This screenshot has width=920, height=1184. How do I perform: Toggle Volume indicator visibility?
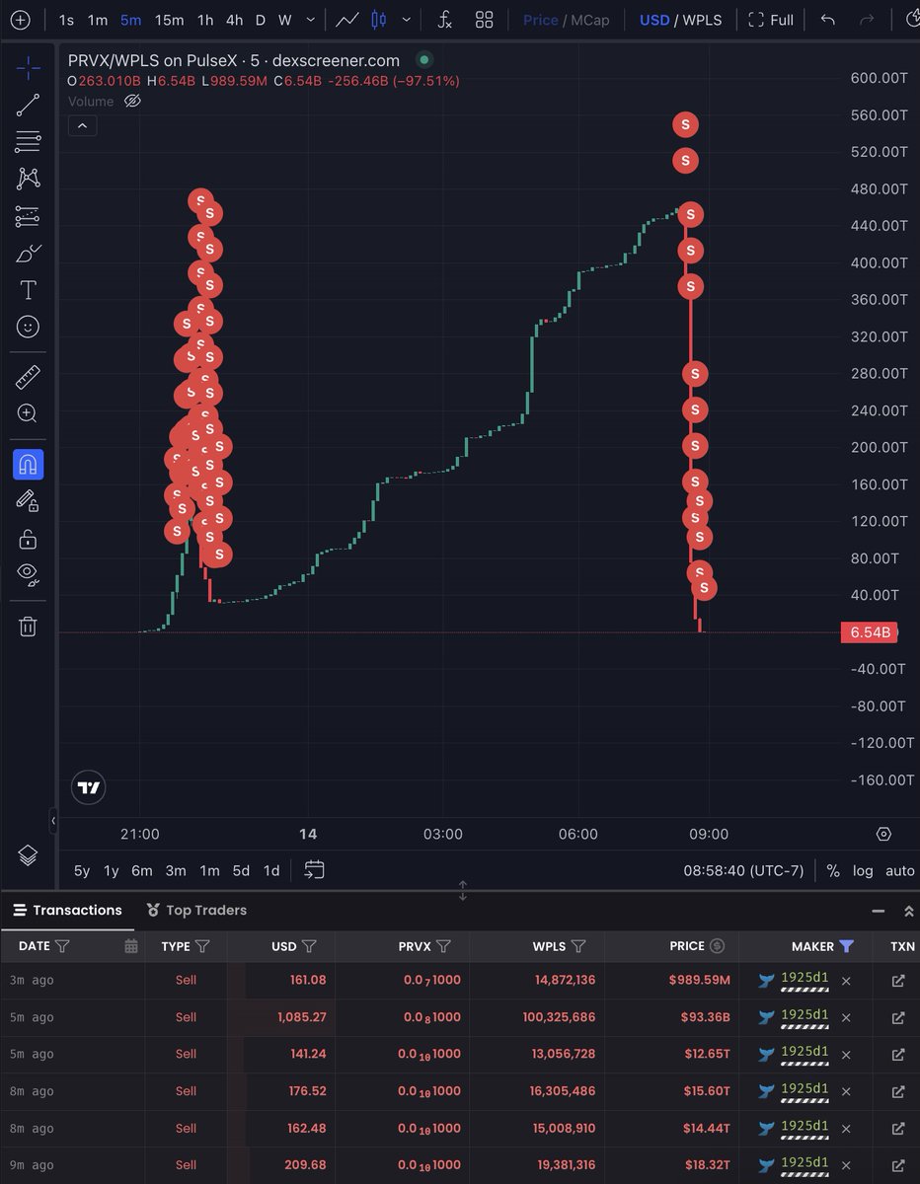tap(133, 101)
